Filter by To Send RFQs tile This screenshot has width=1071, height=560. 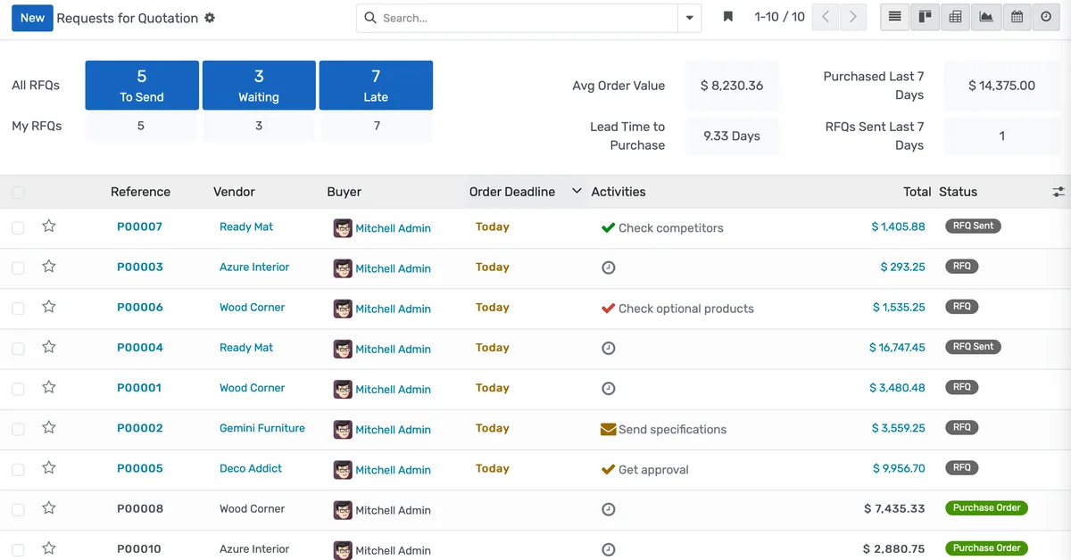142,86
